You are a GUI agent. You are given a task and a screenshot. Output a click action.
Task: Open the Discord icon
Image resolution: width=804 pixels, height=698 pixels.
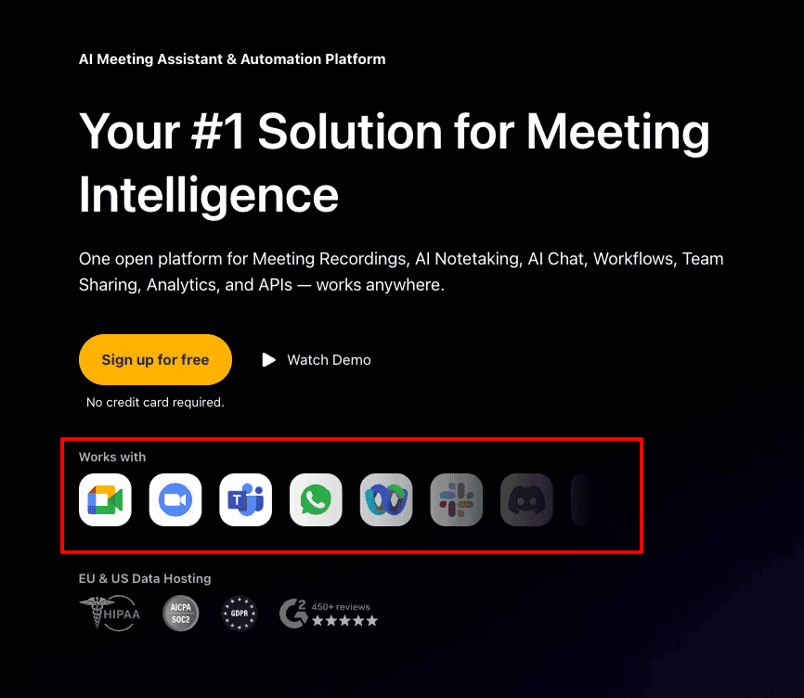(526, 499)
